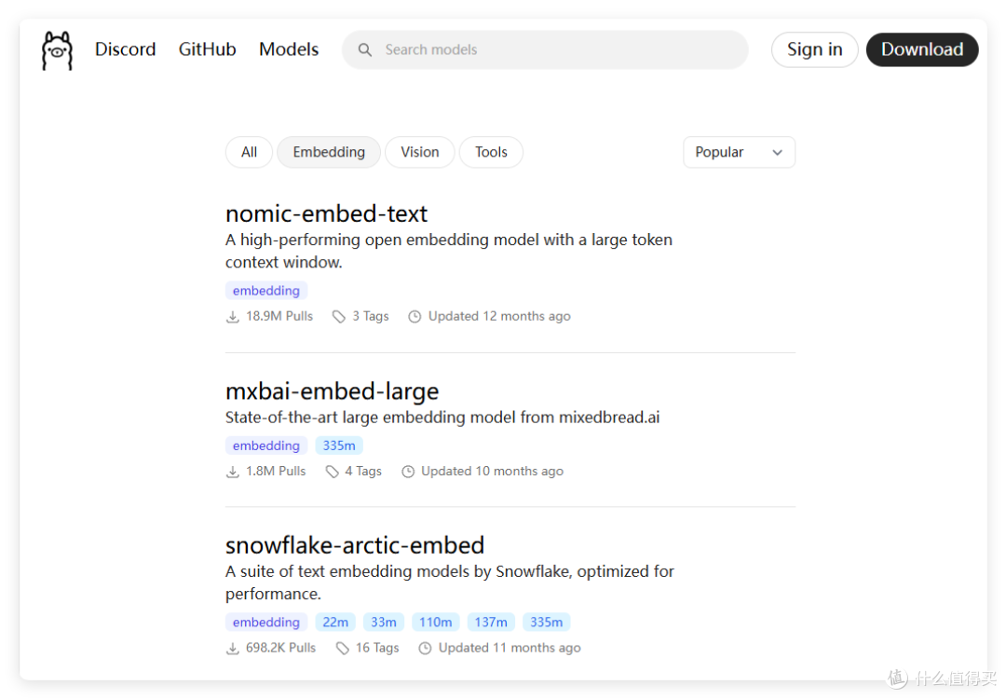1006x699 pixels.
Task: Click the 137m size tag
Action: 491,622
